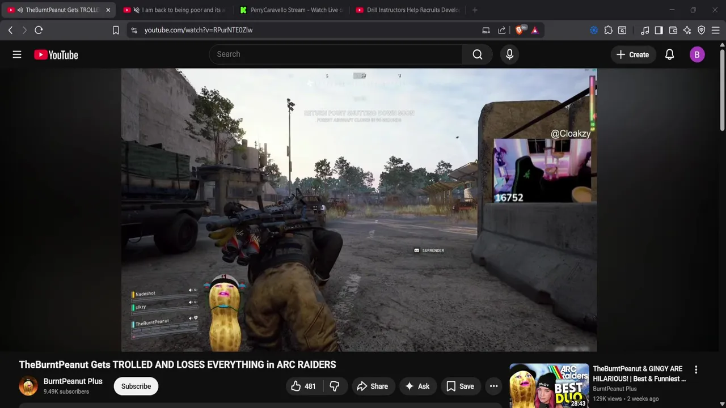Open the YouTube guide hamburger menu
Image resolution: width=726 pixels, height=408 pixels.
17,54
